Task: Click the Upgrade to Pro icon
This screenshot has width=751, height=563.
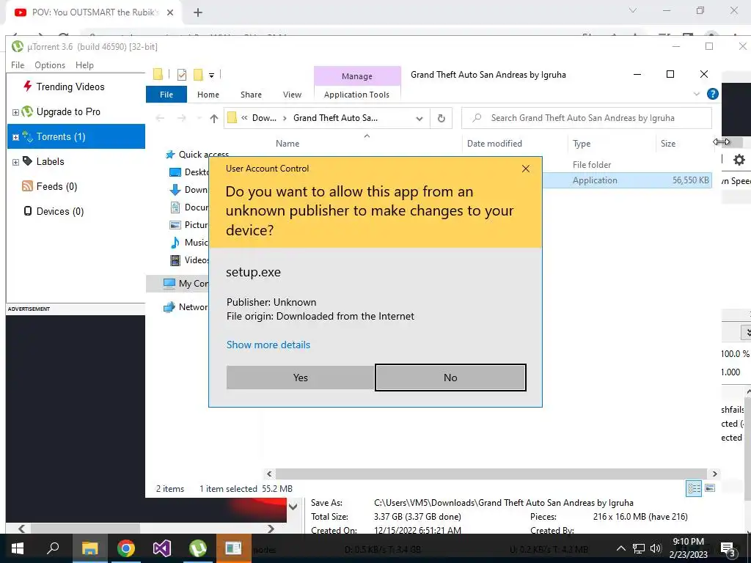Action: point(27,111)
